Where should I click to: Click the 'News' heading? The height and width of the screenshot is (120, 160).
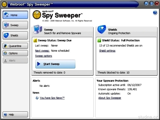point(36,93)
